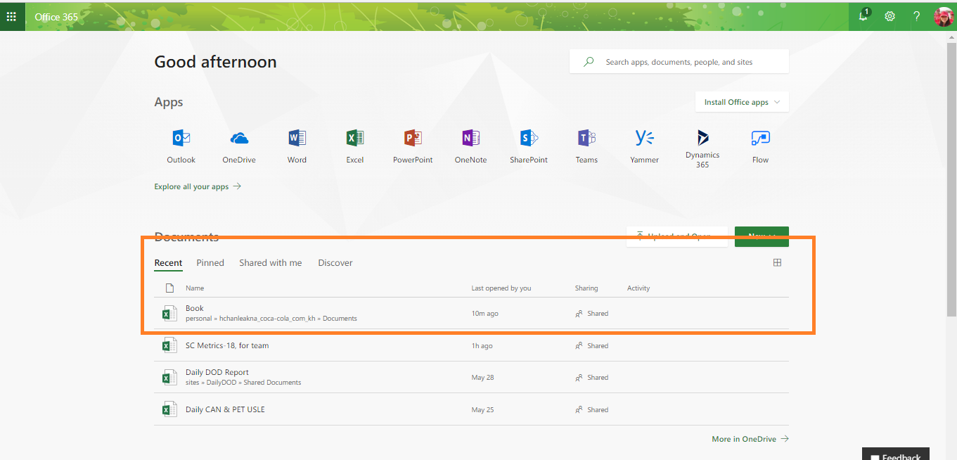This screenshot has height=460, width=957.
Task: Click the 1h ago timestamp
Action: coord(482,346)
